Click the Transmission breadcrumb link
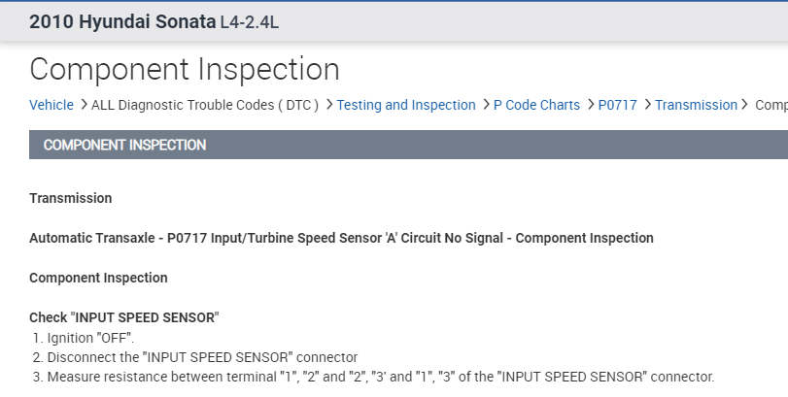The width and height of the screenshot is (788, 397). [x=696, y=105]
